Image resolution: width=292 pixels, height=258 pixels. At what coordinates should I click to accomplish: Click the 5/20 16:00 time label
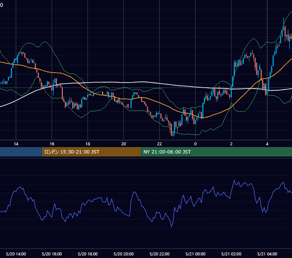[x=52, y=254]
